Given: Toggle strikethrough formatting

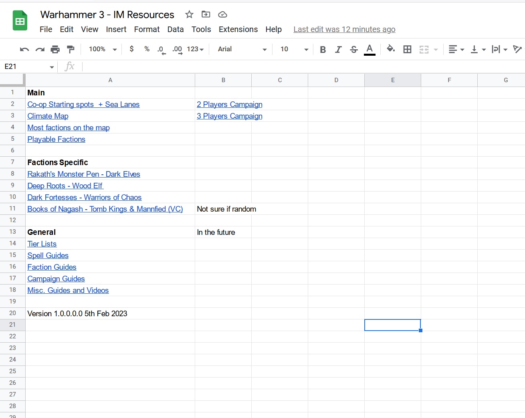Looking at the screenshot, I should [353, 49].
